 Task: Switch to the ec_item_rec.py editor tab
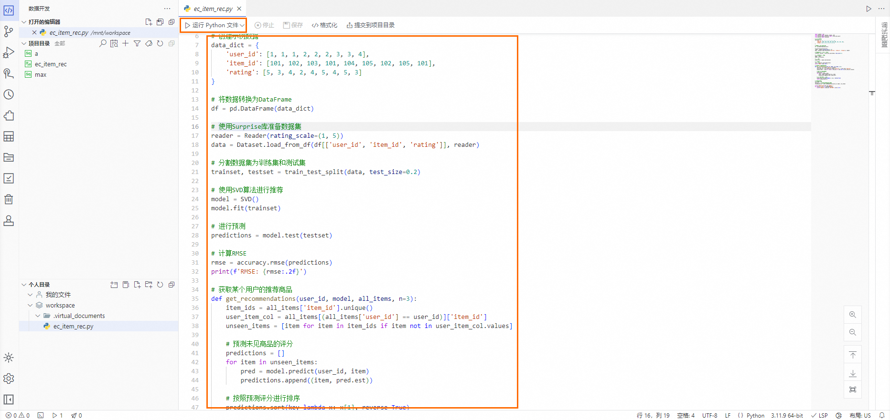[x=213, y=9]
